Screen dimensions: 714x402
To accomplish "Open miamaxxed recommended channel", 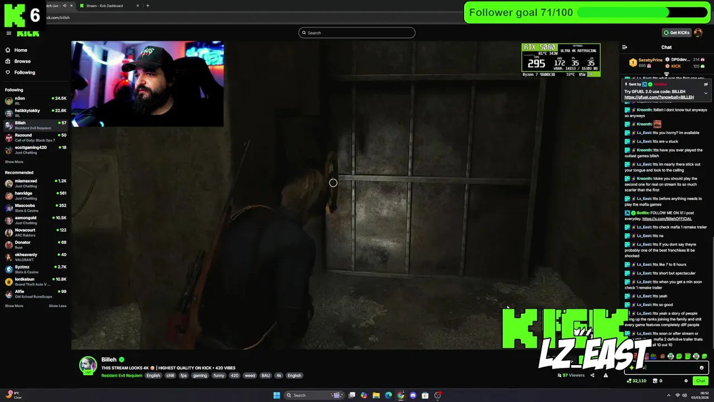I will [36, 183].
